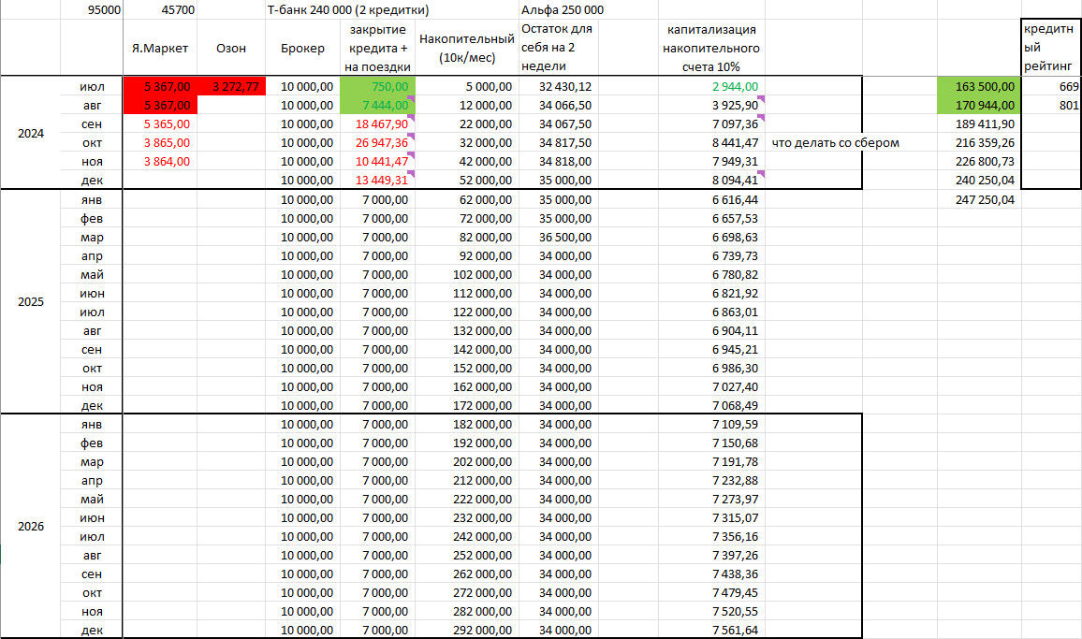Click the savings cell 242 000,00
Screen dimensions: 1082x639
[x=467, y=536]
